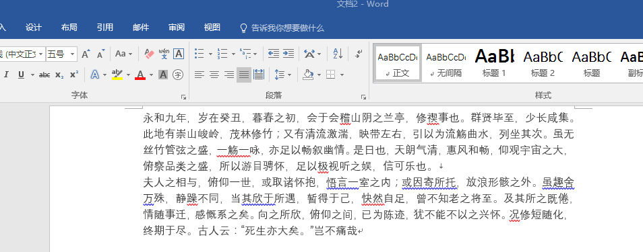Click the phrase 夫人之相与 in the document
Viewport: 643px width, 252px height.
[170, 182]
